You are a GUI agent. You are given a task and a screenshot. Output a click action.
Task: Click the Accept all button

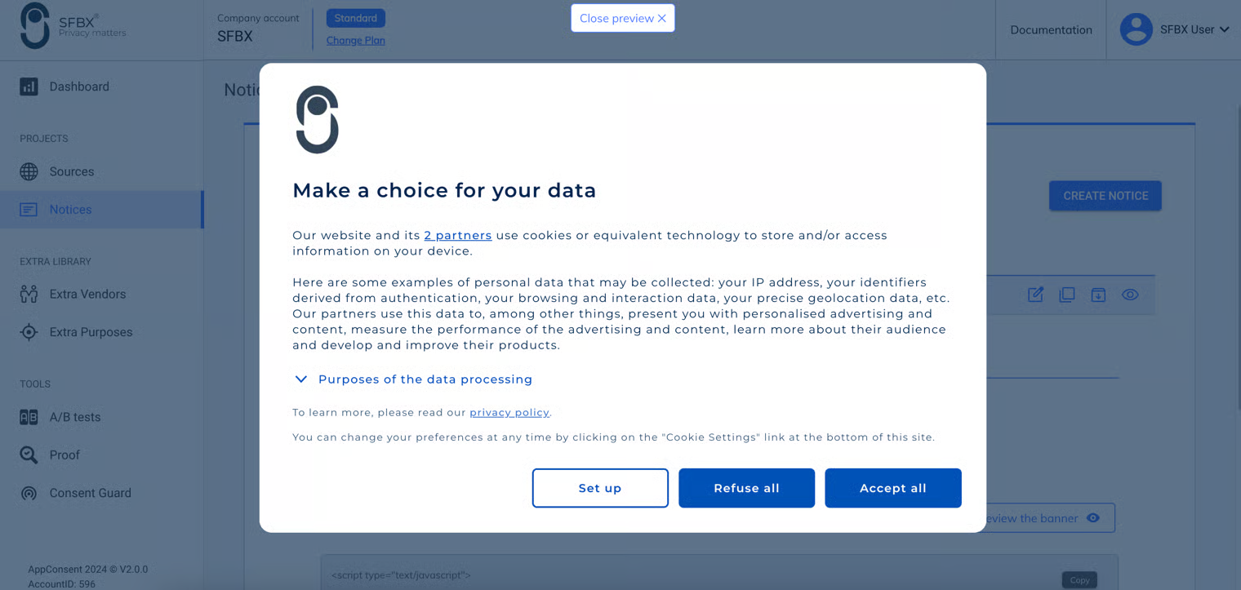[x=892, y=488]
